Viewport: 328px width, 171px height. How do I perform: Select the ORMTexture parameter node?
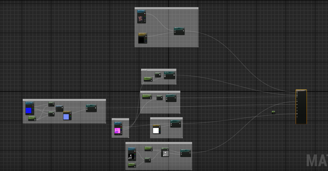(118, 128)
